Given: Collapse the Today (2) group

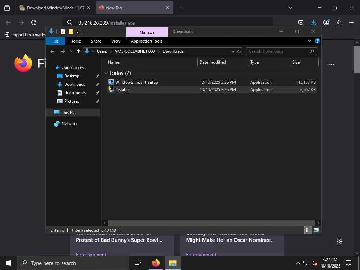Looking at the screenshot, I should 106,73.
